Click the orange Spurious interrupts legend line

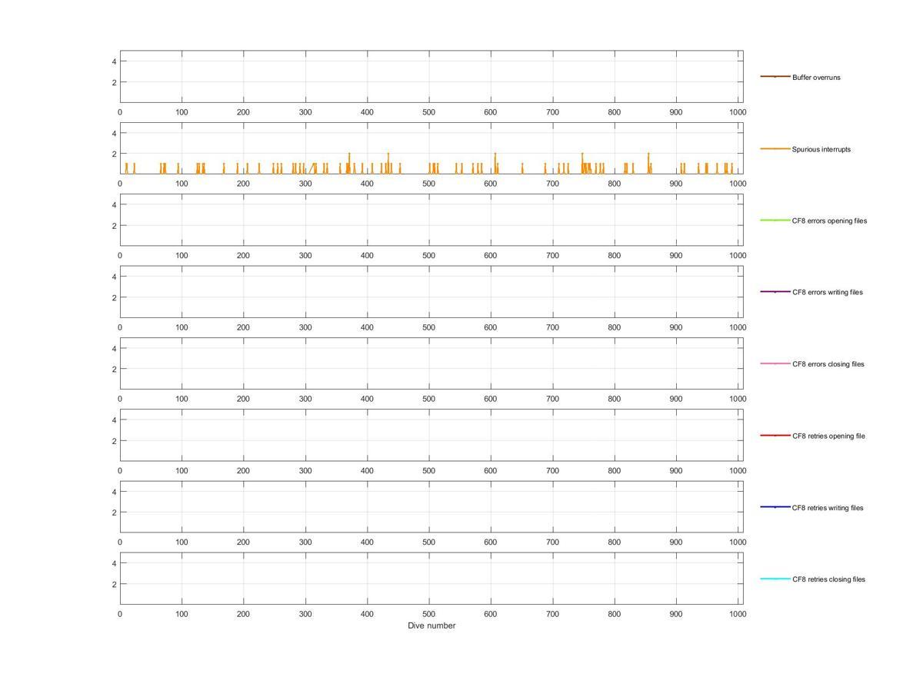tap(775, 148)
